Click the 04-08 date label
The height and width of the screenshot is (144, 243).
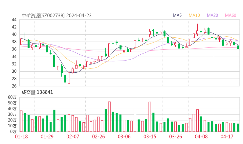coord(201,136)
